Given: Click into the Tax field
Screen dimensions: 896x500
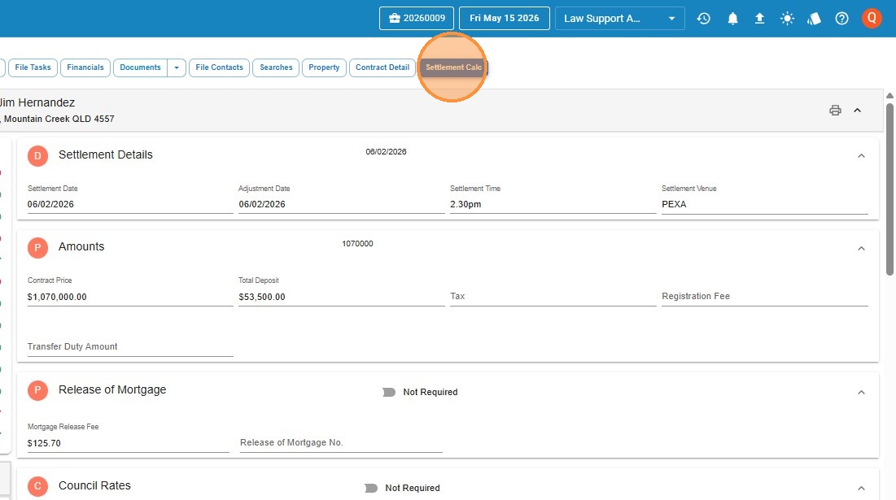Looking at the screenshot, I should coord(553,296).
